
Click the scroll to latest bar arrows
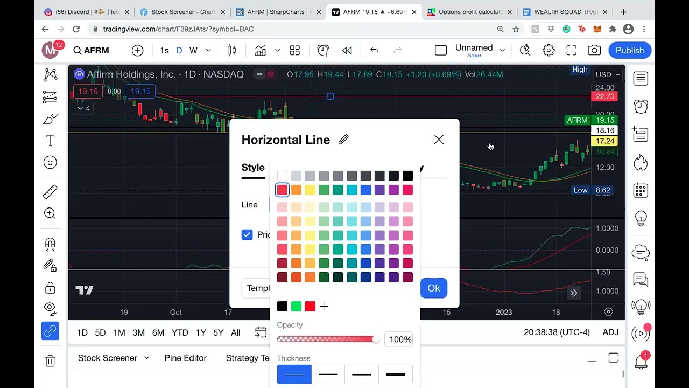pyautogui.click(x=574, y=293)
